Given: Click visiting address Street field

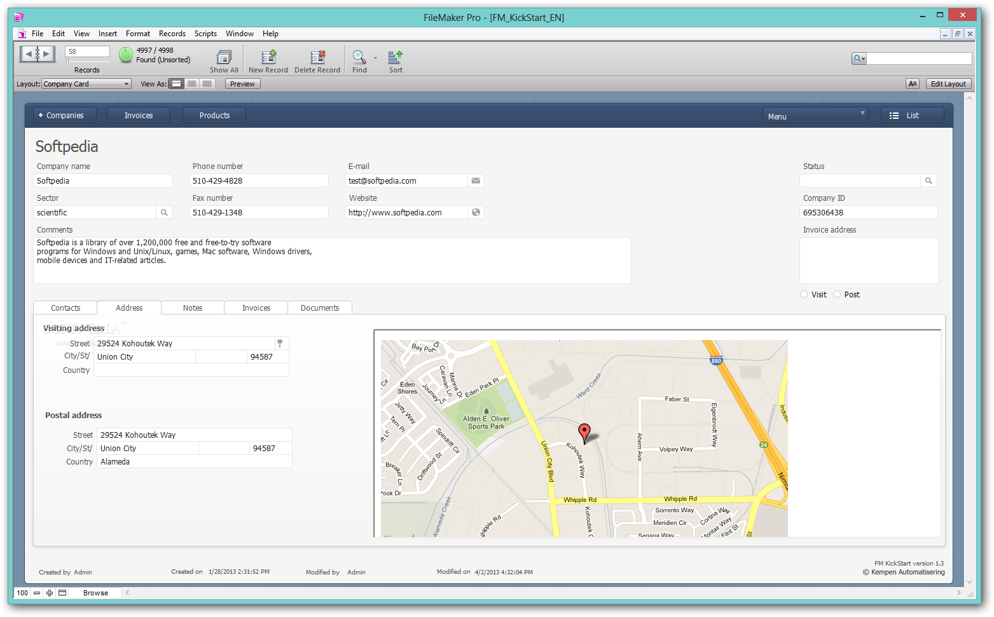Looking at the screenshot, I should pyautogui.click(x=186, y=343).
